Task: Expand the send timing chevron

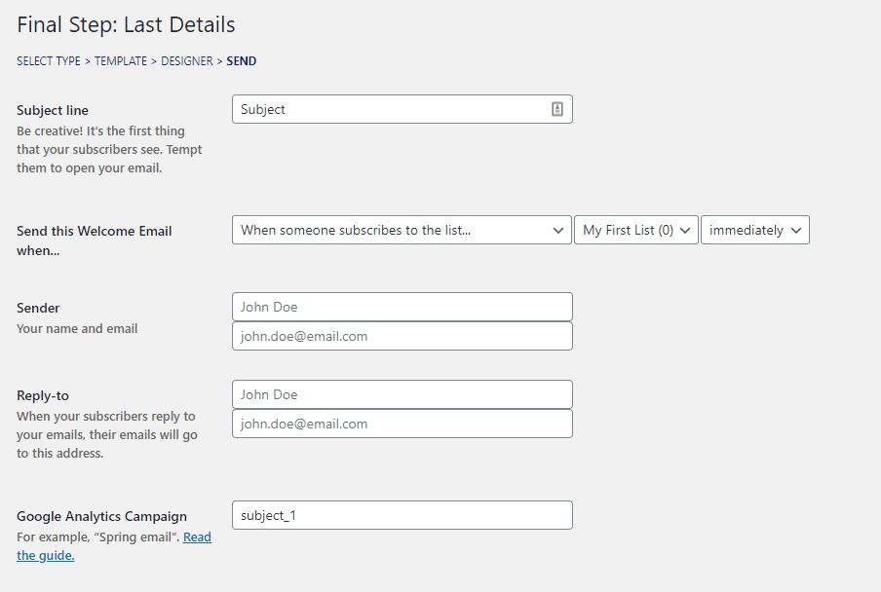Action: 795,230
